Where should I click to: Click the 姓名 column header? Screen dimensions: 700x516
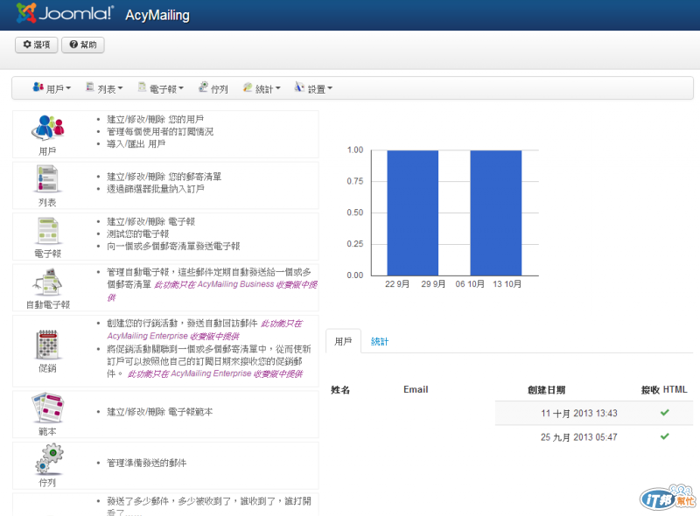(x=340, y=390)
